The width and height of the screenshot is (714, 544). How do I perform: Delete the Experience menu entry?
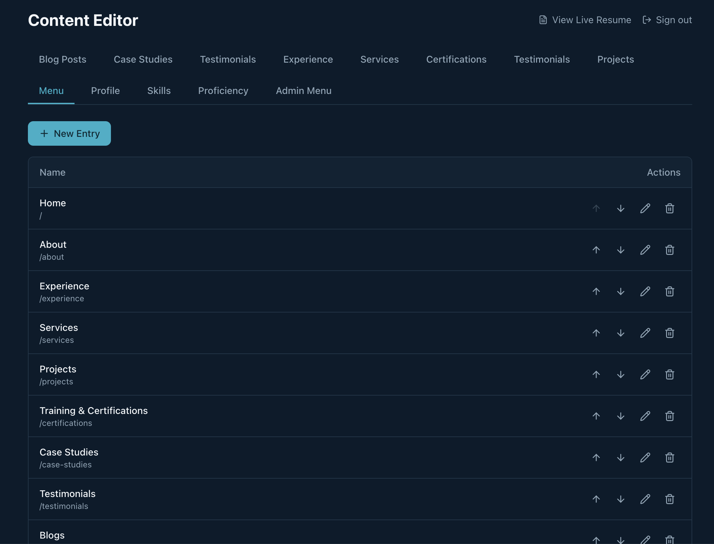(670, 291)
